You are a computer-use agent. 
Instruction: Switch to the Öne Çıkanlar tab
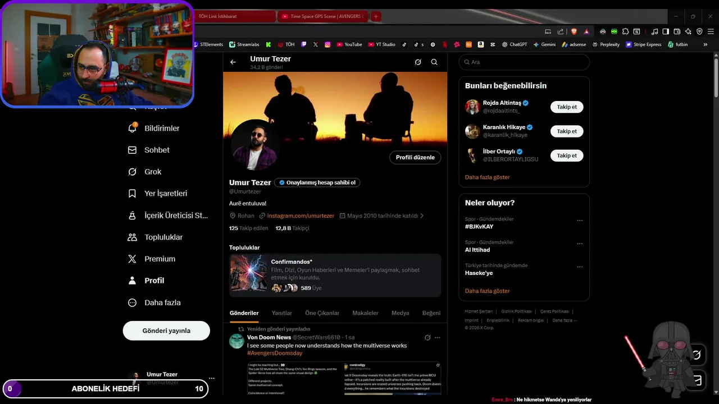[x=322, y=313]
